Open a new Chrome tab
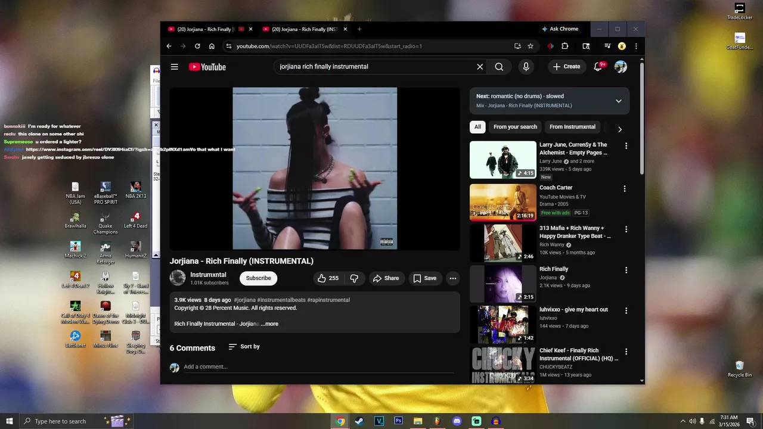 tap(359, 29)
